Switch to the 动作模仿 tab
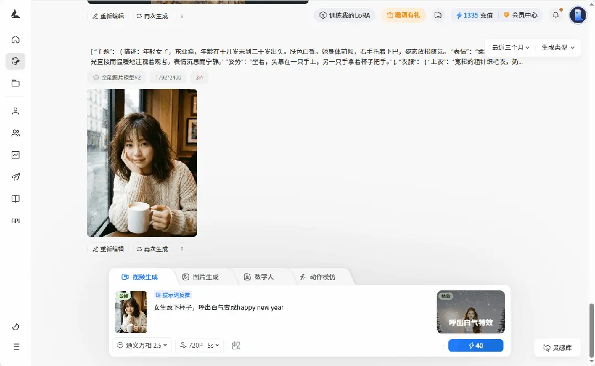 click(x=320, y=277)
